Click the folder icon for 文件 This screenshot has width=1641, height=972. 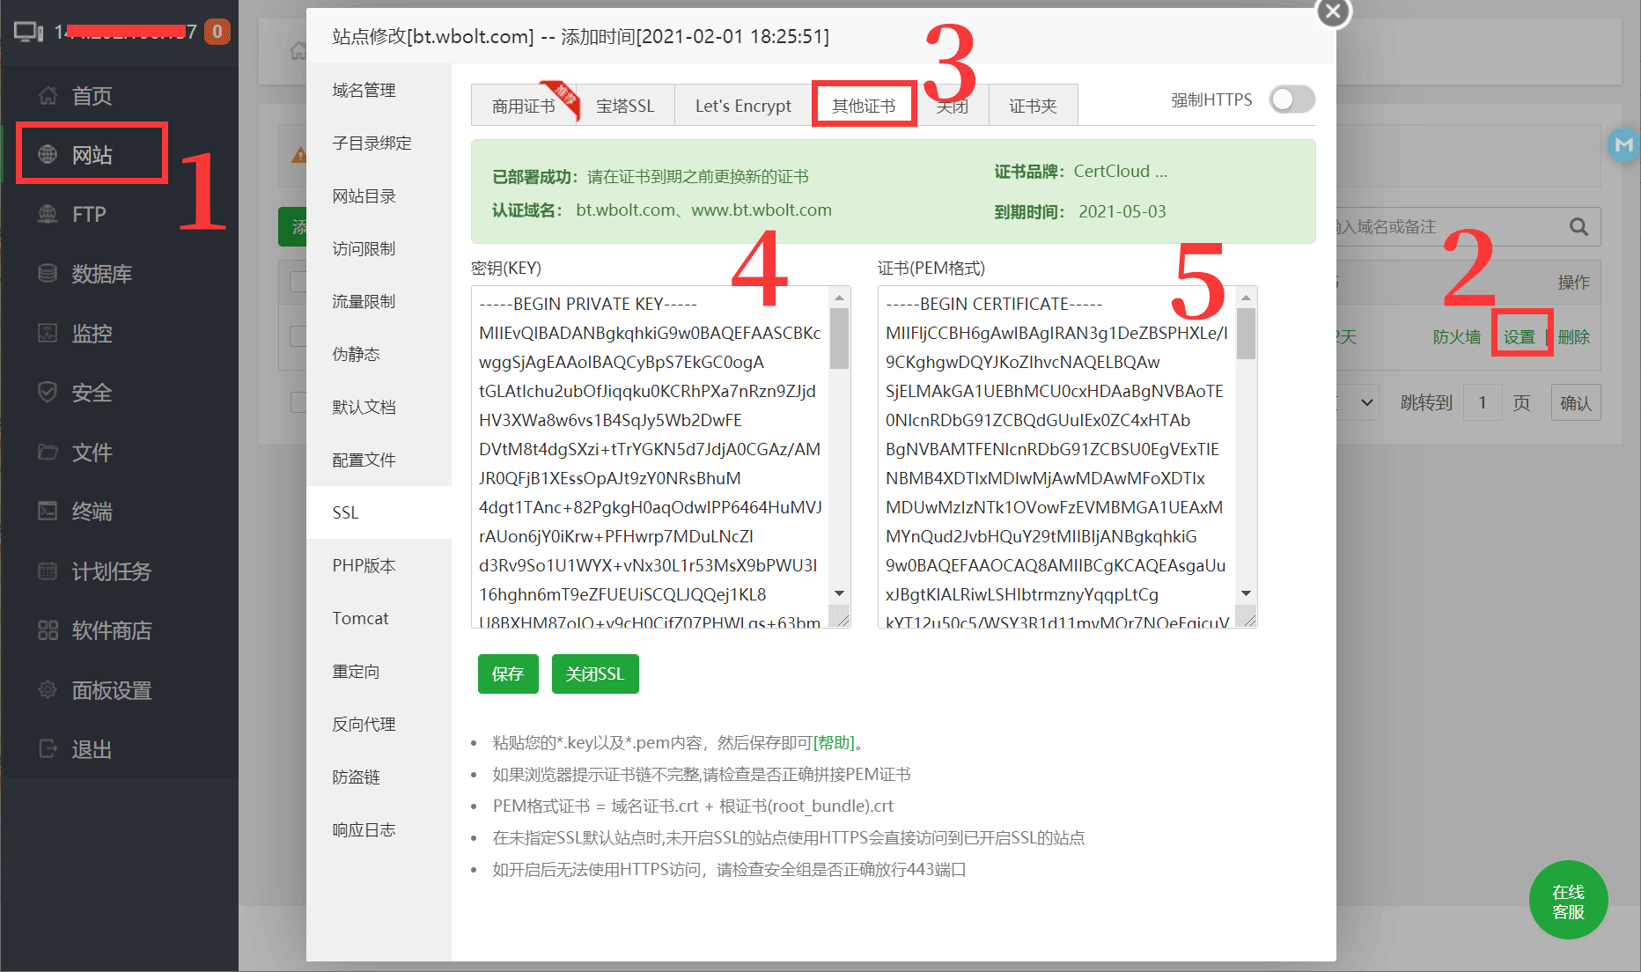(48, 453)
